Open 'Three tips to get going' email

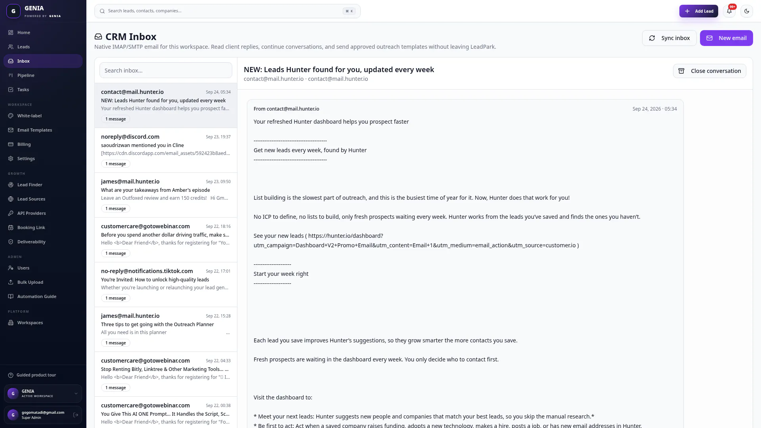point(166,329)
